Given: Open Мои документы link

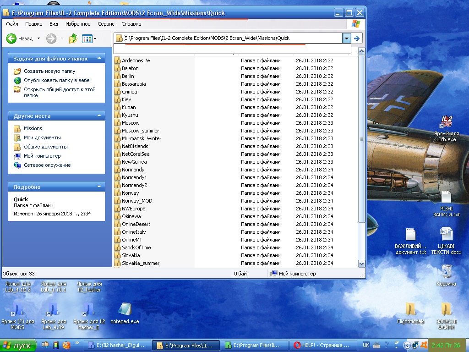Looking at the screenshot, I should [x=42, y=137].
